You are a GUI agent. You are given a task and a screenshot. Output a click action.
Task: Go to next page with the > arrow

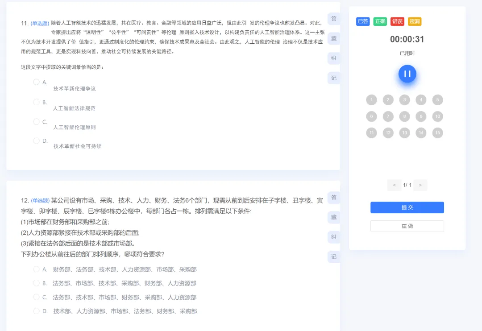[x=420, y=185]
